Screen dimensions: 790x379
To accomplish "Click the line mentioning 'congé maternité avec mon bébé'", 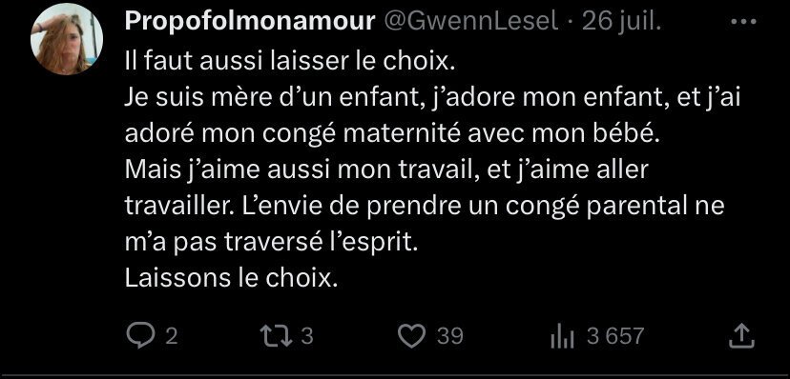I will point(392,134).
